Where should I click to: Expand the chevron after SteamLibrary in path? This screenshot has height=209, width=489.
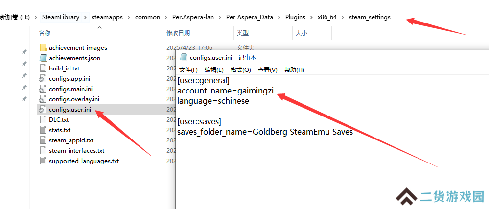tap(86, 18)
